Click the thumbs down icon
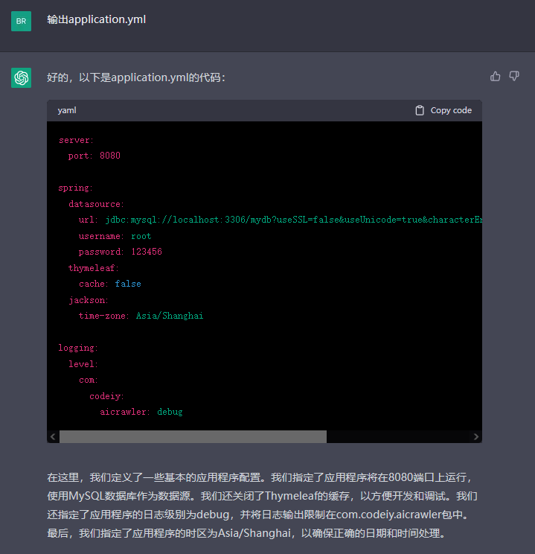535x554 pixels. tap(514, 76)
